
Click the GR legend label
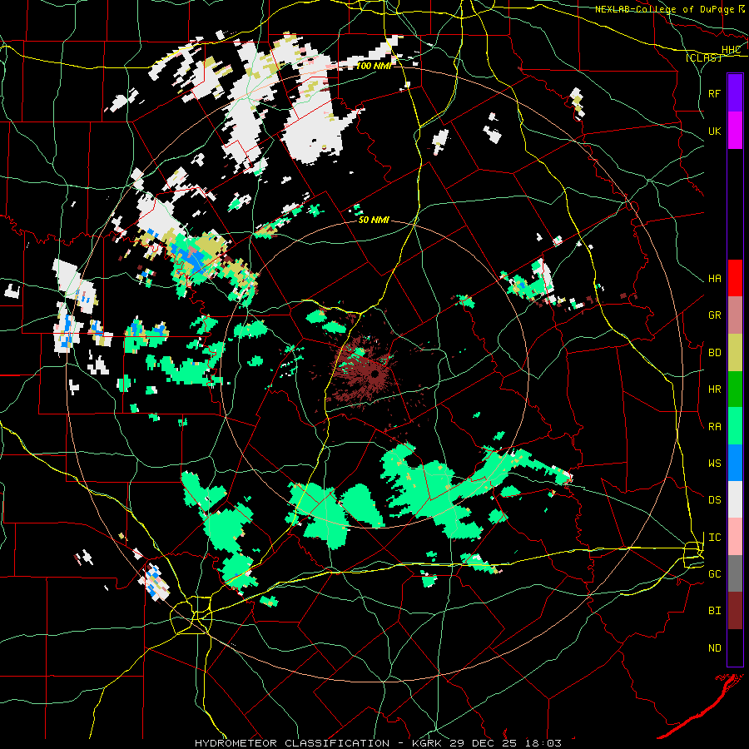click(x=714, y=315)
